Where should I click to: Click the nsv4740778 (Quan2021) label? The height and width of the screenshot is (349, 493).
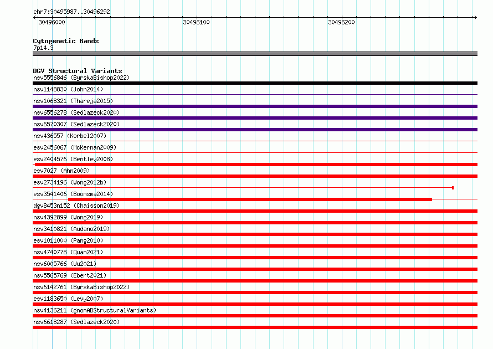(x=68, y=252)
